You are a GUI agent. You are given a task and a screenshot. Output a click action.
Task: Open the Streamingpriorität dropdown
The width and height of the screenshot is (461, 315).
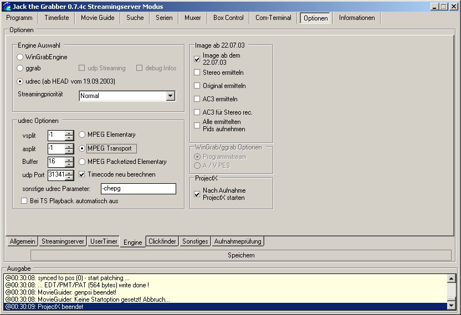pyautogui.click(x=170, y=96)
